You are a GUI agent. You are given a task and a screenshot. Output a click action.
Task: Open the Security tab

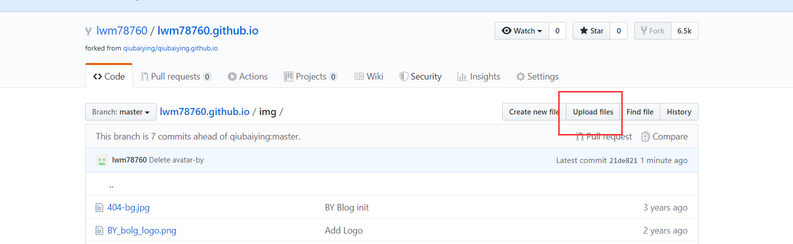[x=420, y=76]
